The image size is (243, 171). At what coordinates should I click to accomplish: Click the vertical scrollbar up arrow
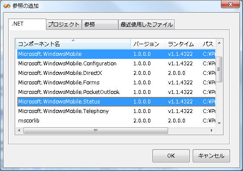219,43
